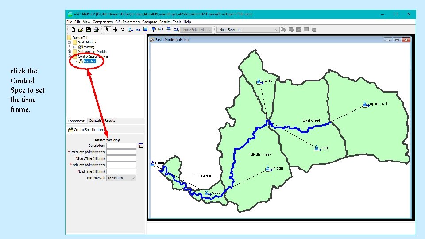The height and width of the screenshot is (239, 425).
Task: Click the Middle Creek reach label
Action: point(261,154)
